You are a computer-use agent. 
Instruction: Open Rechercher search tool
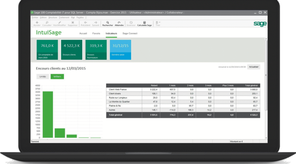tap(108, 24)
